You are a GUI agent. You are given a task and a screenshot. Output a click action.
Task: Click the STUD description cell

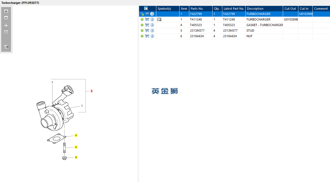pos(264,31)
